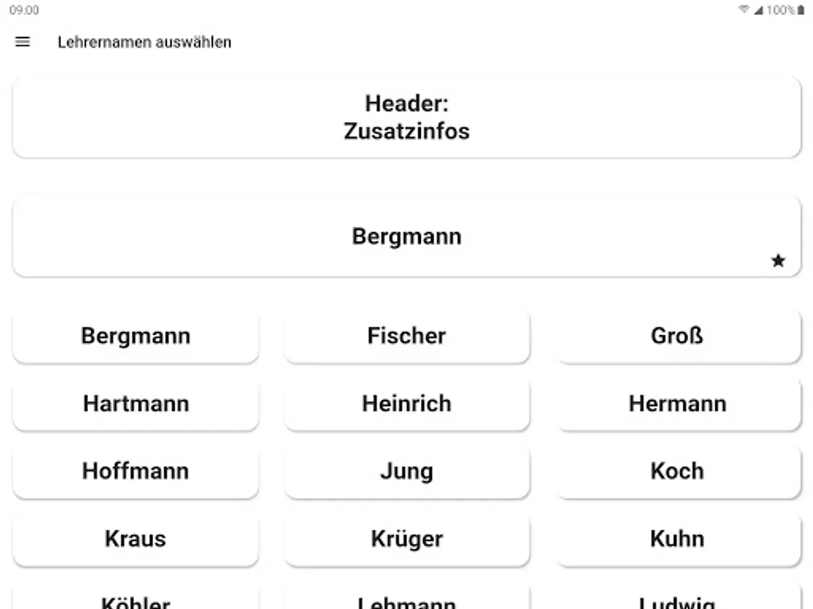813x609 pixels.
Task: Select teacher Fischer
Action: coord(406,336)
